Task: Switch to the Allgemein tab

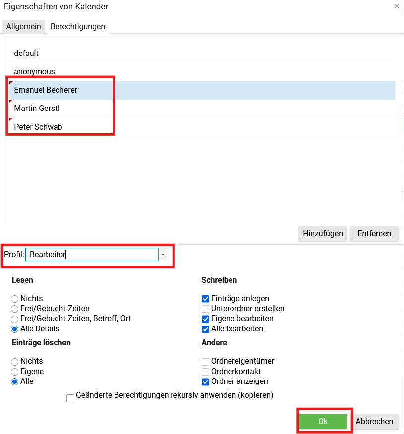Action: pyautogui.click(x=23, y=26)
